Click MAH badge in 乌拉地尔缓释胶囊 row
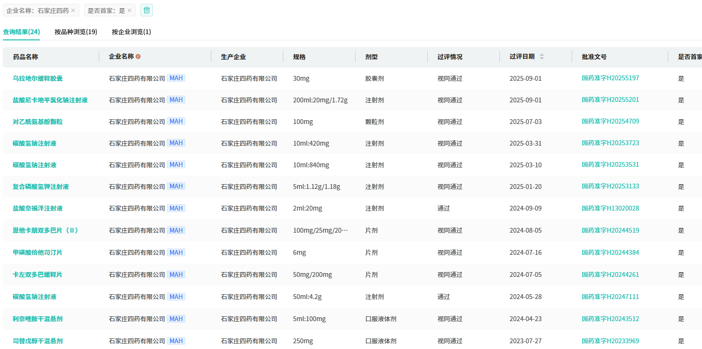 click(176, 78)
